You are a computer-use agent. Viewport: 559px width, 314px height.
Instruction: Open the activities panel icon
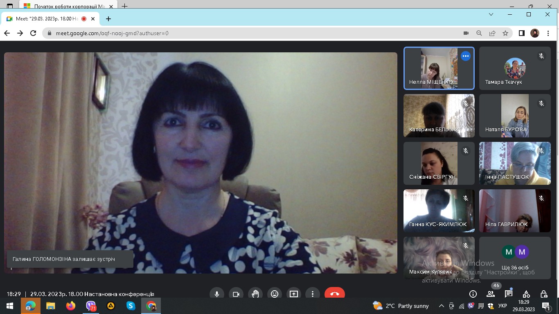[526, 294]
